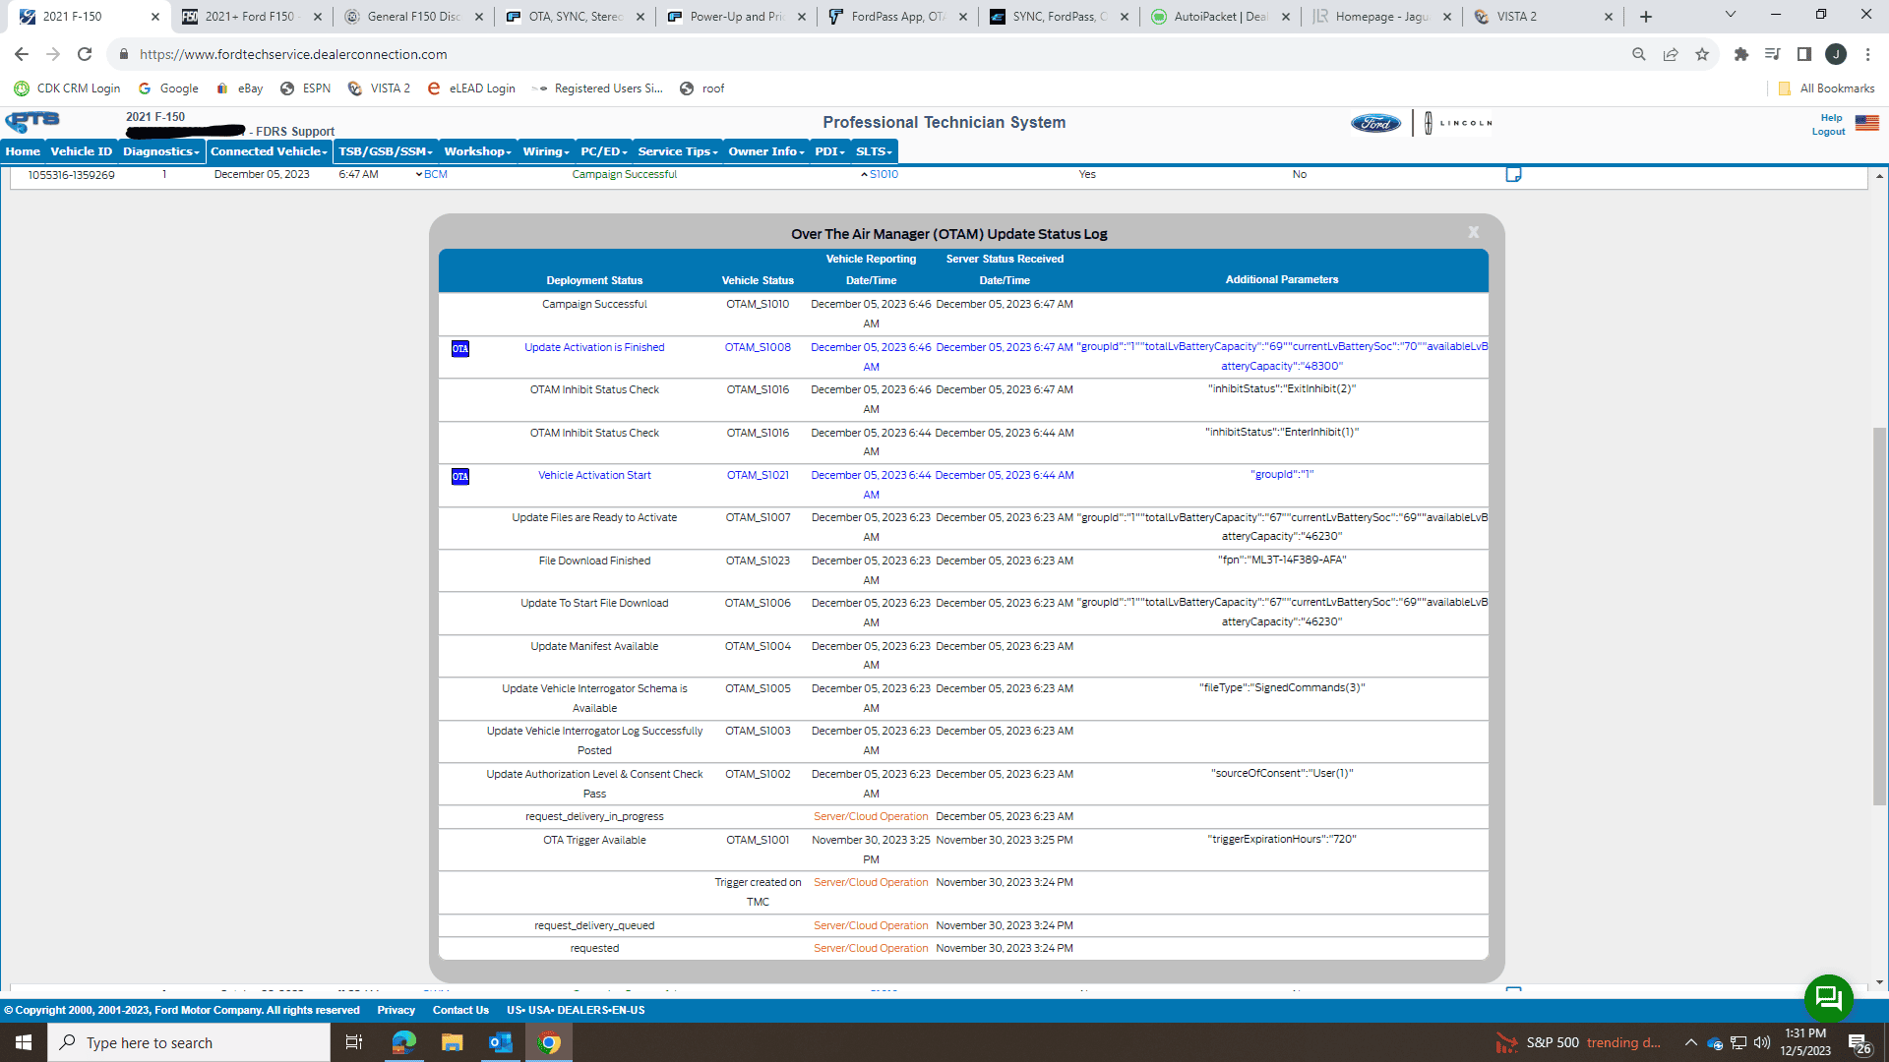Select the Lincoln logo in the header
The width and height of the screenshot is (1889, 1062).
click(1459, 122)
